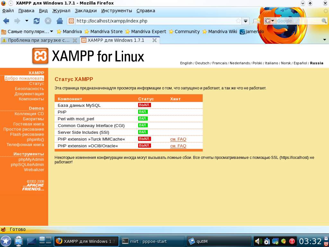This screenshot has height=247, width=329.
Task: Expand the address bar URL dropdown
Action: [x=245, y=21]
